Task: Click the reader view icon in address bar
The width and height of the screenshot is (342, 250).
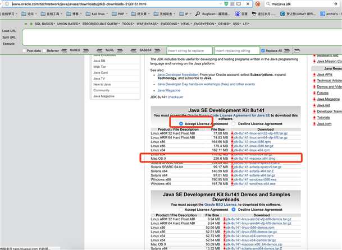Action: 239,4
